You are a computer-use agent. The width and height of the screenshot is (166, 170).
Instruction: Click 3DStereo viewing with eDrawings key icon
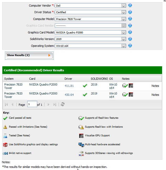81,153
